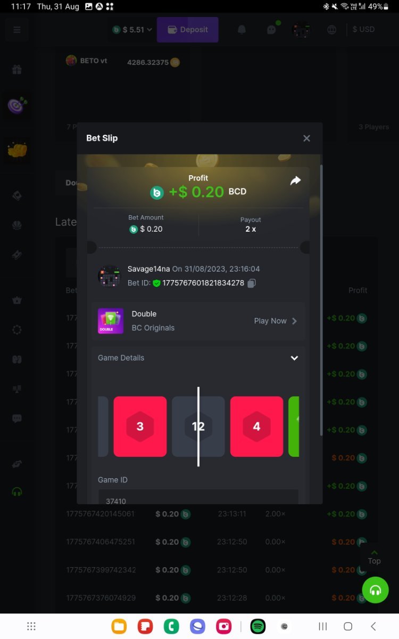
Task: Select the $ USD currency option
Action: tap(363, 30)
